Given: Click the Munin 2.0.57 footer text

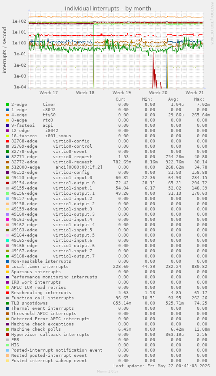Looking at the screenshot, I should pos(108,371).
